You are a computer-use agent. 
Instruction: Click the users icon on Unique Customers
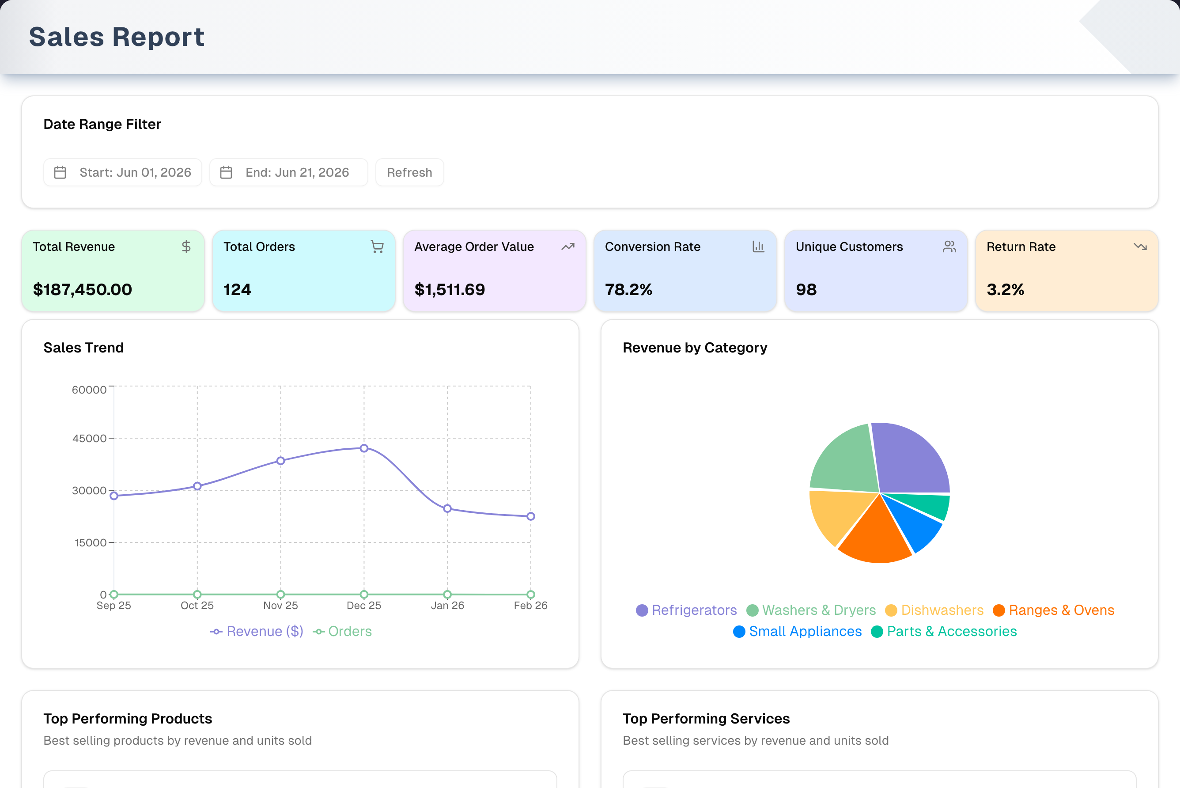[x=949, y=246]
